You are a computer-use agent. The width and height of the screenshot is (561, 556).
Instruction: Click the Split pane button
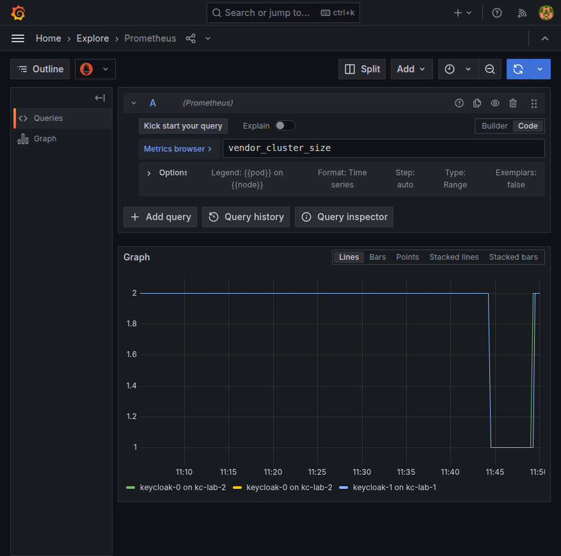362,69
